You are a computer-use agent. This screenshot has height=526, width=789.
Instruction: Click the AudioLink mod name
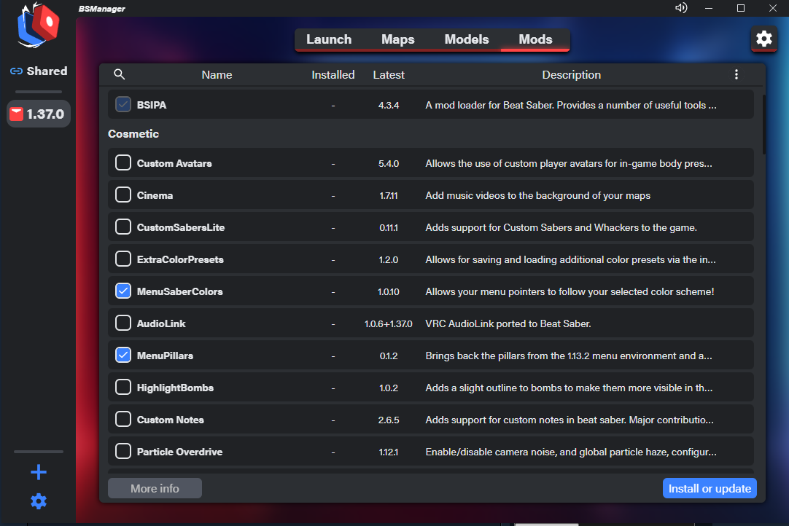coord(161,324)
